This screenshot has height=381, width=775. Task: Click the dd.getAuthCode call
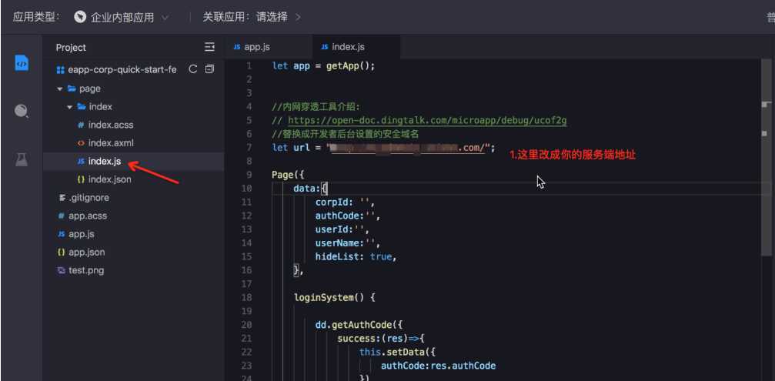pos(359,325)
